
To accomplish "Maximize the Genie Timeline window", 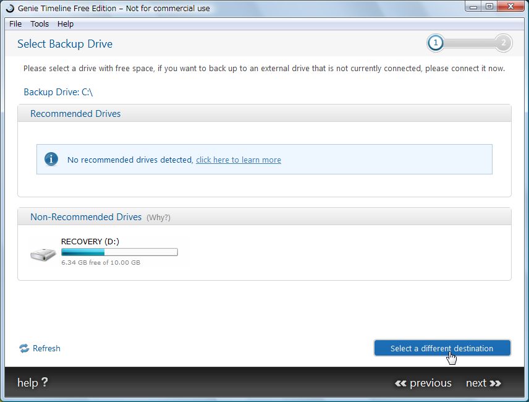I will (489, 6).
